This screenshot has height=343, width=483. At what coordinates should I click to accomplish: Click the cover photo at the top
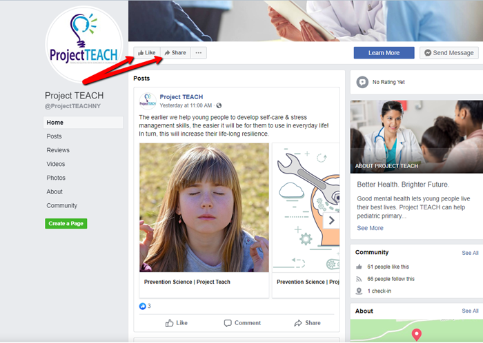[x=306, y=21]
